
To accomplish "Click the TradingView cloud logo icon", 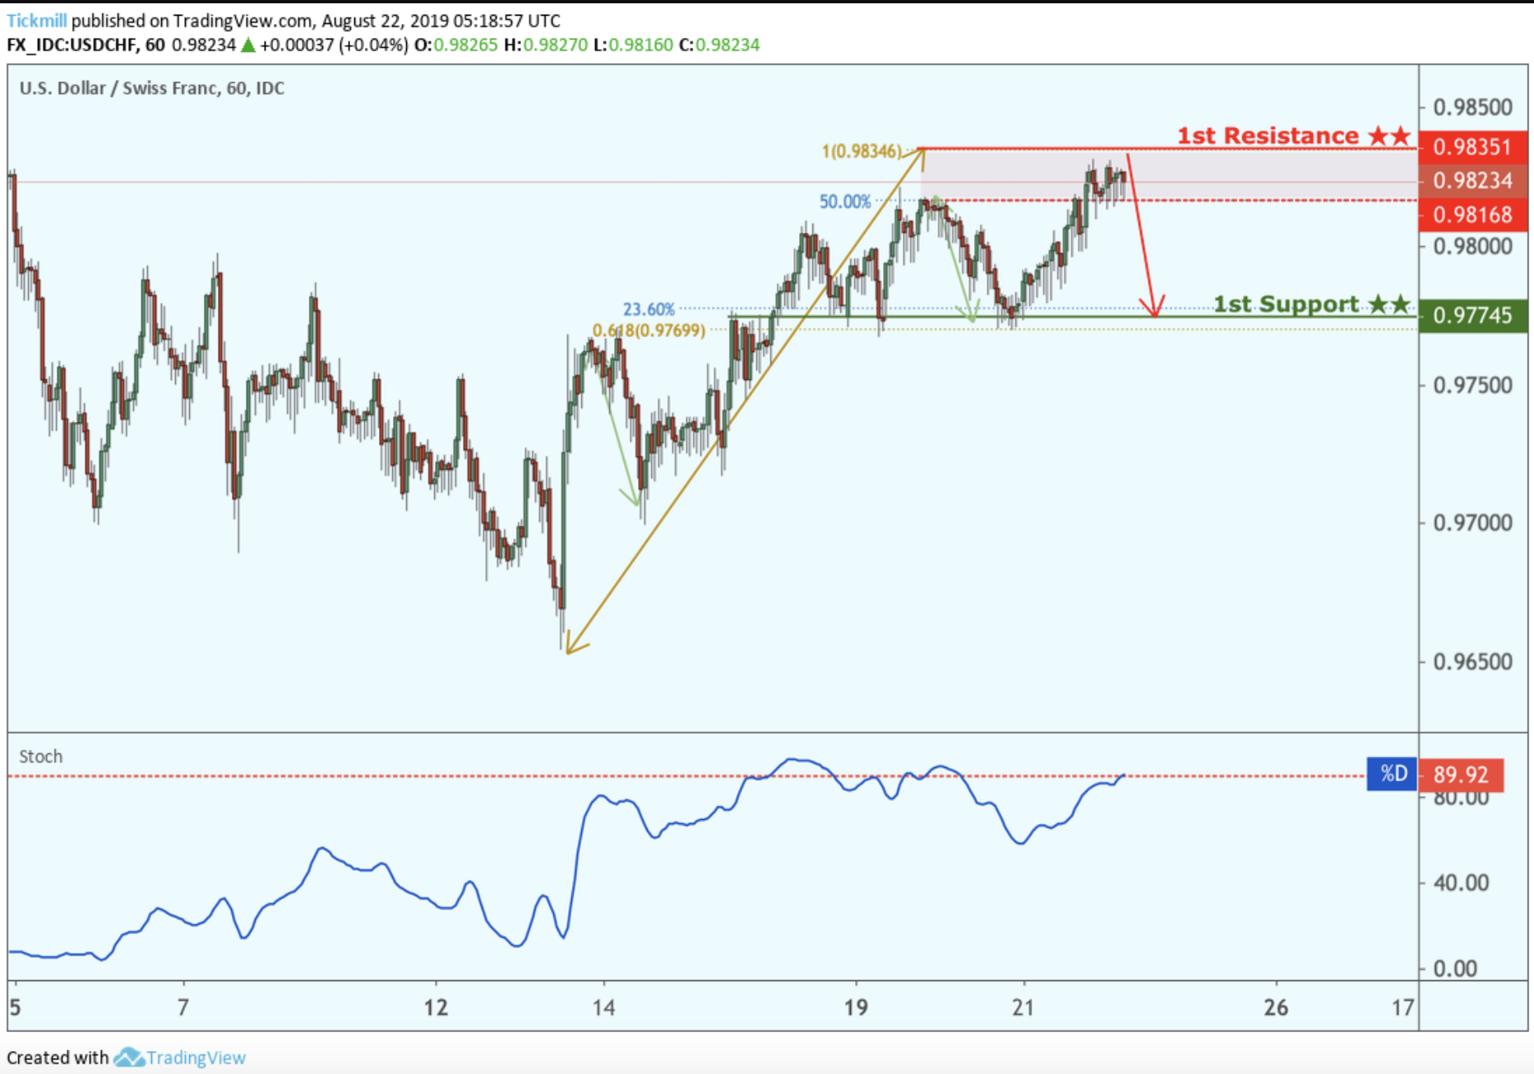I will [128, 1058].
